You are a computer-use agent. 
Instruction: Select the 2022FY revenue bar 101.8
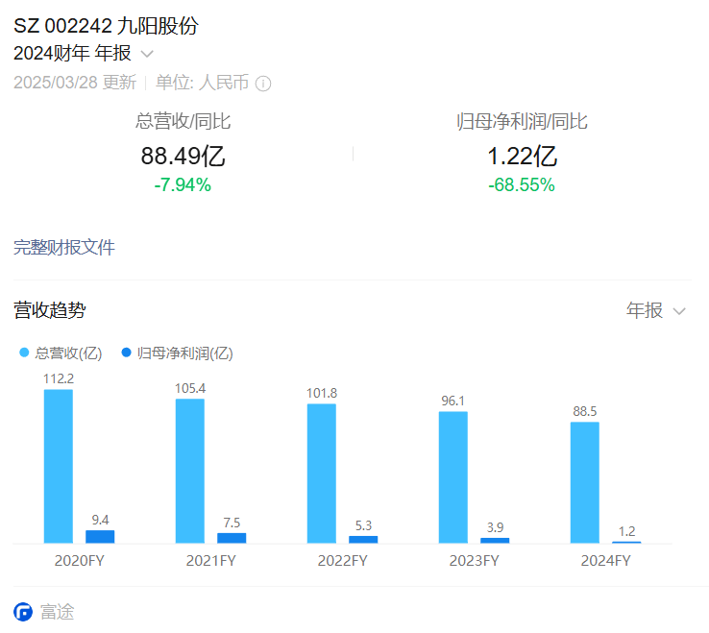point(322,473)
